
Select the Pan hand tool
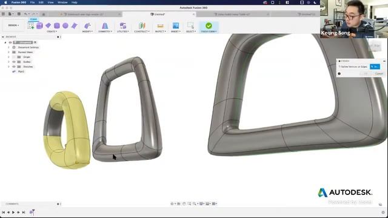(x=184, y=203)
